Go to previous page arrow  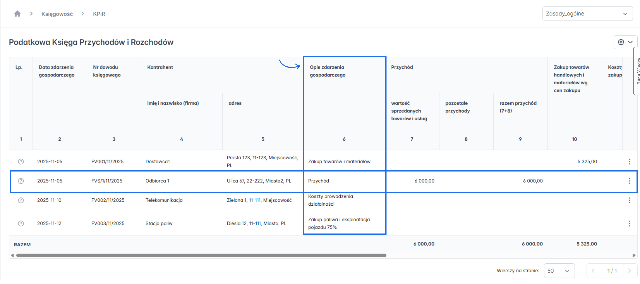(593, 271)
